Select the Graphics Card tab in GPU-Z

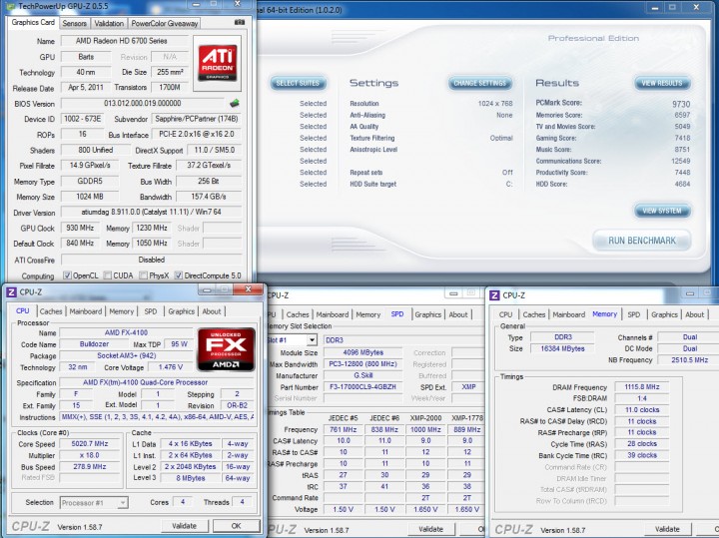33,22
